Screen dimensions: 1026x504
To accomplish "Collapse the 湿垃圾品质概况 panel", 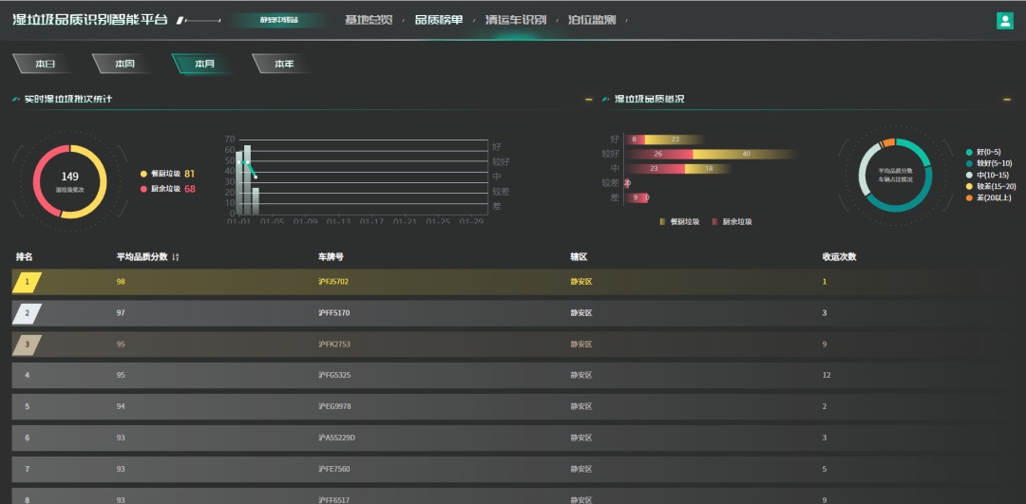I will [x=1007, y=99].
